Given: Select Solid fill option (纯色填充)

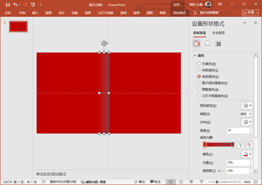Looking at the screenshot, I should pos(200,70).
